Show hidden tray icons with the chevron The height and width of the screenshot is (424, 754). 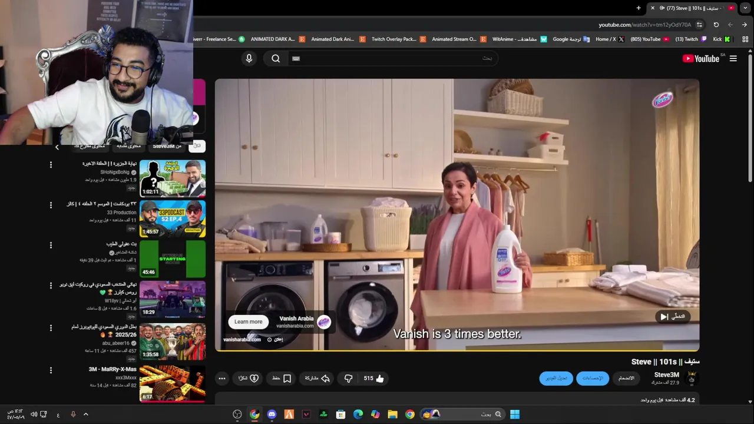85,414
